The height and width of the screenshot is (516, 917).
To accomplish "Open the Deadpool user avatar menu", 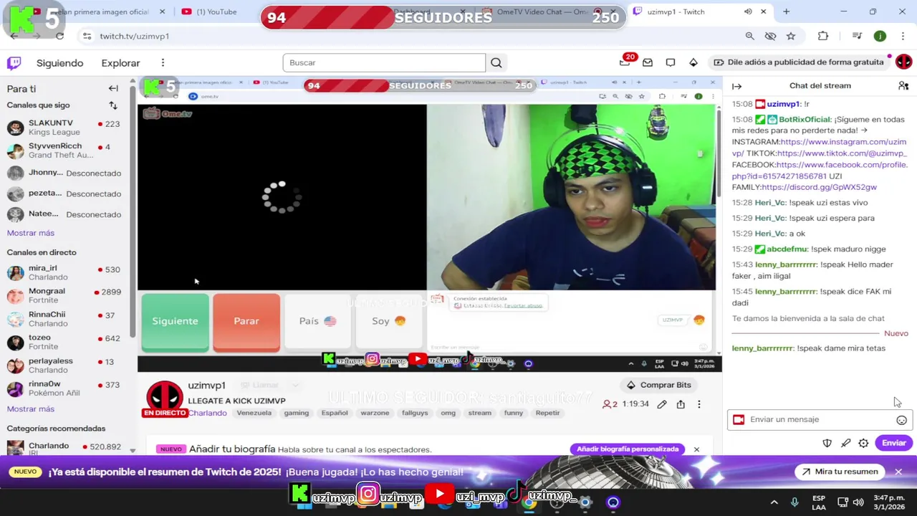I will (903, 62).
